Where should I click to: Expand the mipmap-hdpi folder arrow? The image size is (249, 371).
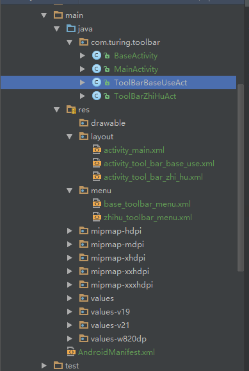coord(70,231)
